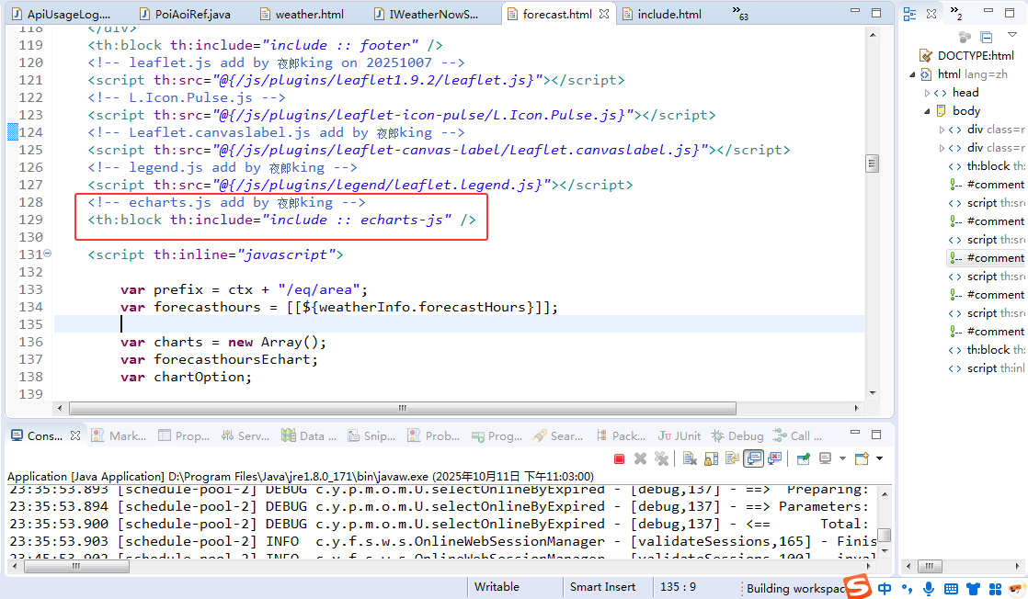Screen dimensions: 1028x599
Task: Show the hidden editor tabs list (63)
Action: 740,13
